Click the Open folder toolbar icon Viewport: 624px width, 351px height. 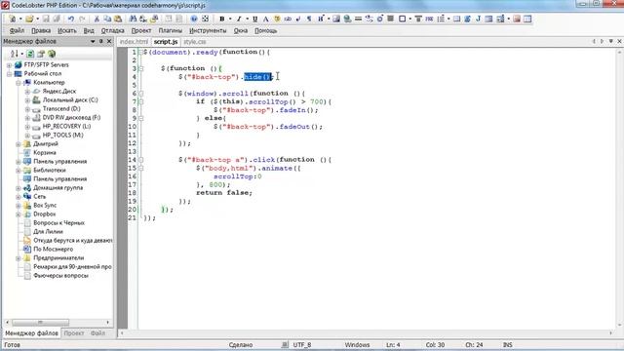click(29, 19)
